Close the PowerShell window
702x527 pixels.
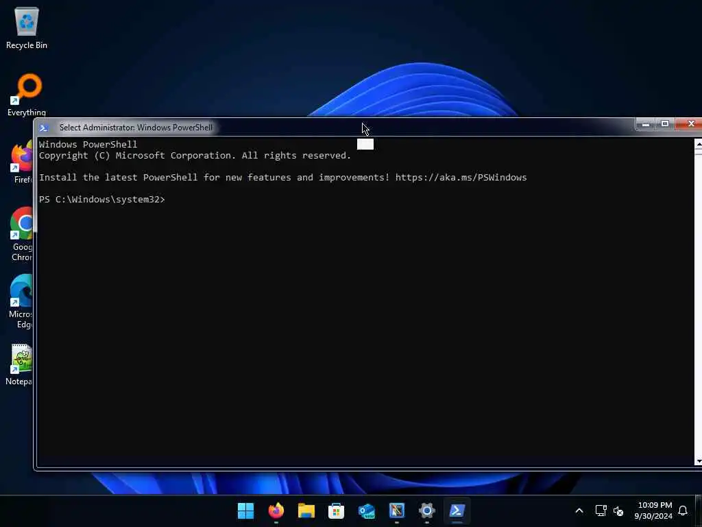(690, 124)
